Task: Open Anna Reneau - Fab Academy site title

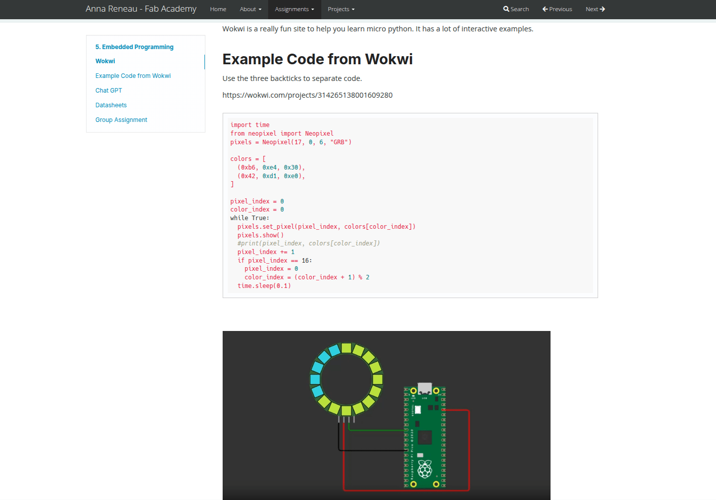Action: pos(141,9)
